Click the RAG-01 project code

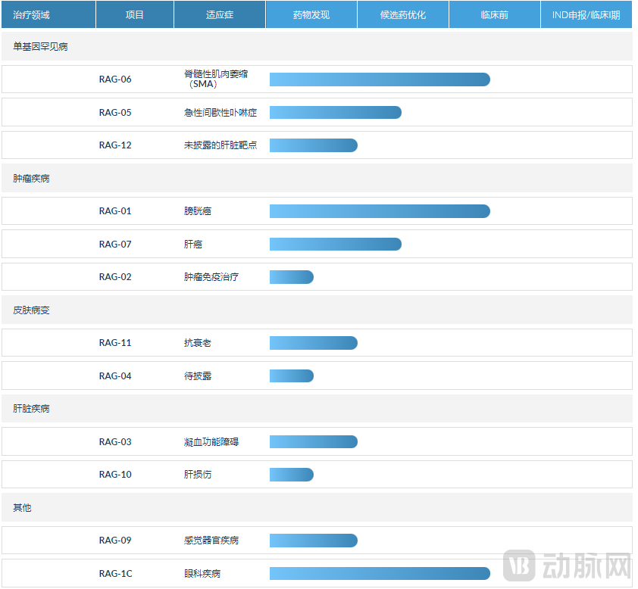coord(115,211)
